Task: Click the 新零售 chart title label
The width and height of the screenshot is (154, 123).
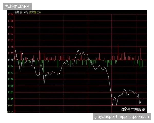Action: (18, 12)
